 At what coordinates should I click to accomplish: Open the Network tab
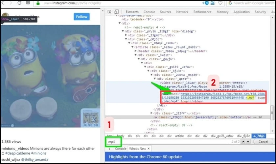(182, 12)
